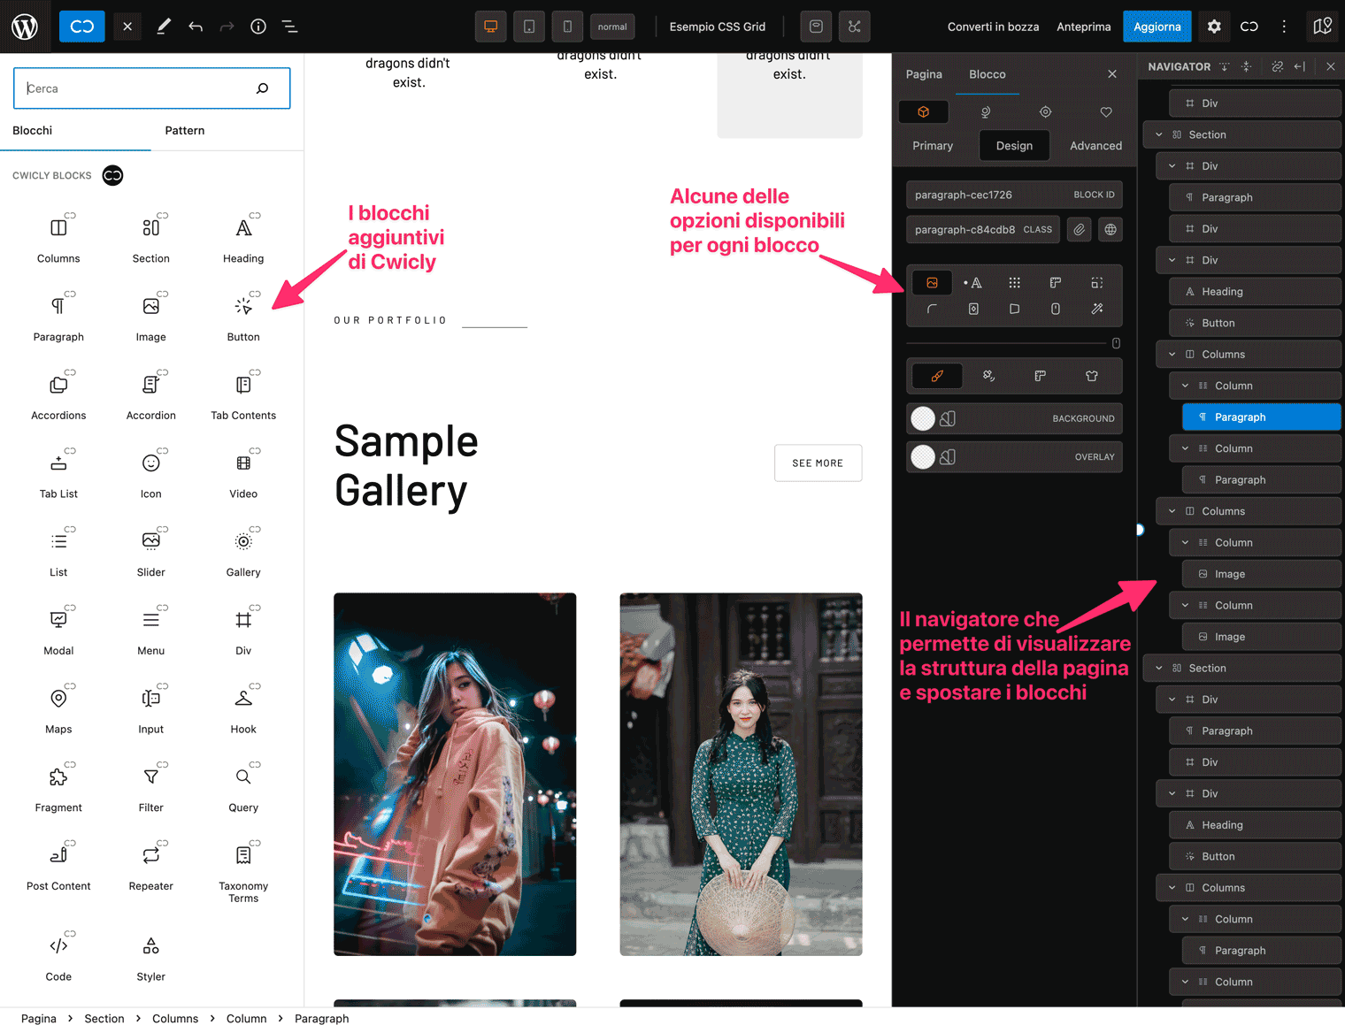Screen dimensions: 1345x1025
Task: Collapse Column above selected Paragraph
Action: (1185, 386)
